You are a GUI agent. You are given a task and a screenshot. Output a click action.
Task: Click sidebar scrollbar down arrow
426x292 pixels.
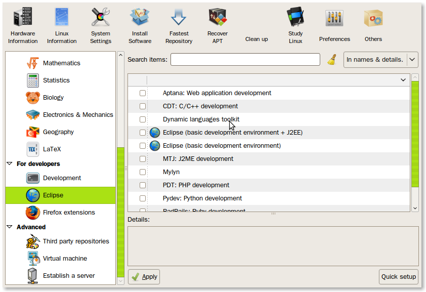point(120,281)
